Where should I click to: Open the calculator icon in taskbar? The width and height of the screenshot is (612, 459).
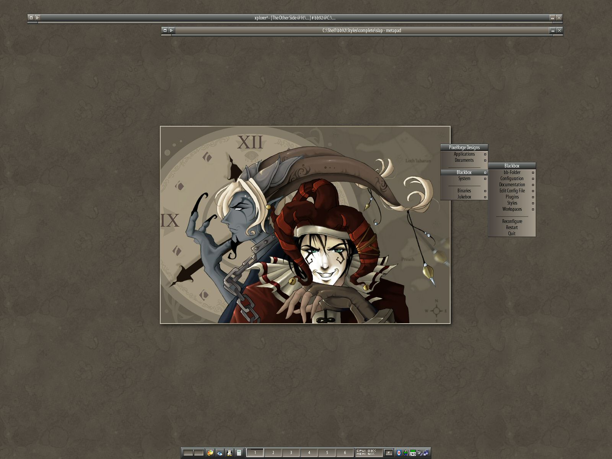pos(239,452)
